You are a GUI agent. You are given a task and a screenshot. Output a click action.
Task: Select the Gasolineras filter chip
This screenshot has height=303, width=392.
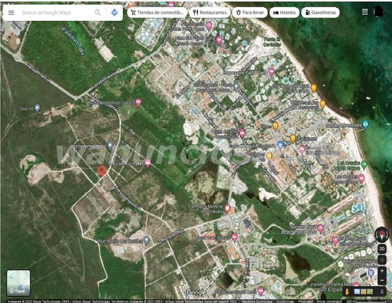coord(321,12)
